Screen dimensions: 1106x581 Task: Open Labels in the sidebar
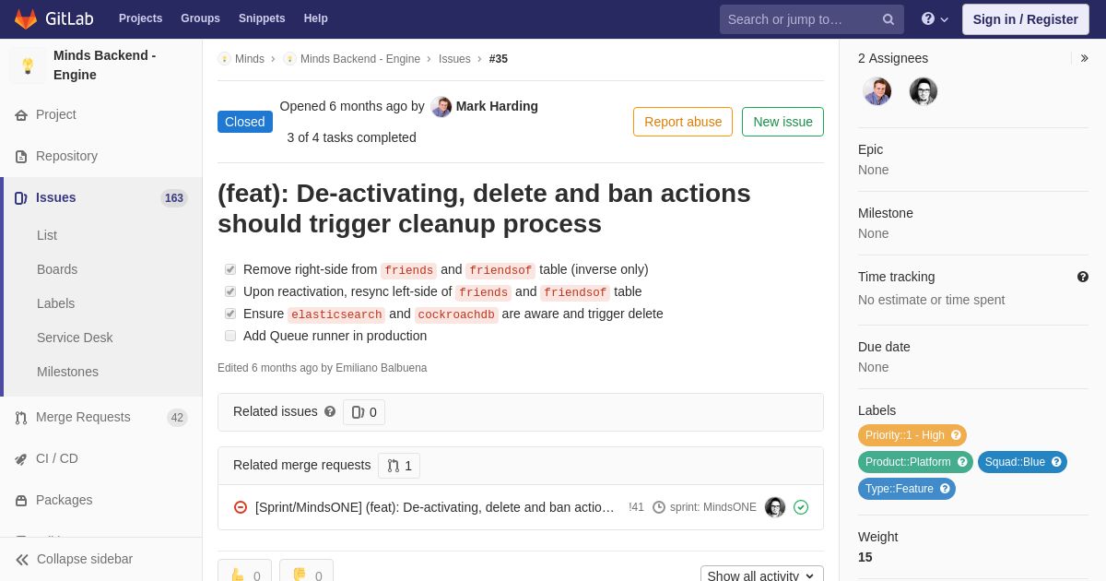tap(56, 303)
